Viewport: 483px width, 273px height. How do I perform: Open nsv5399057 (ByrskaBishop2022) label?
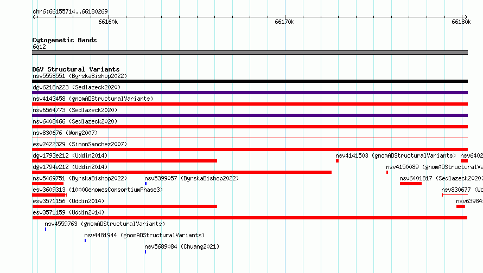click(x=192, y=178)
